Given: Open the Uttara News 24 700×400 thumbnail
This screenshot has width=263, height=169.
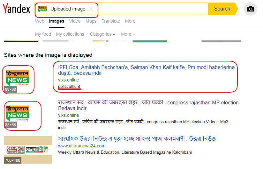Looking at the screenshot, I should click(x=28, y=150).
